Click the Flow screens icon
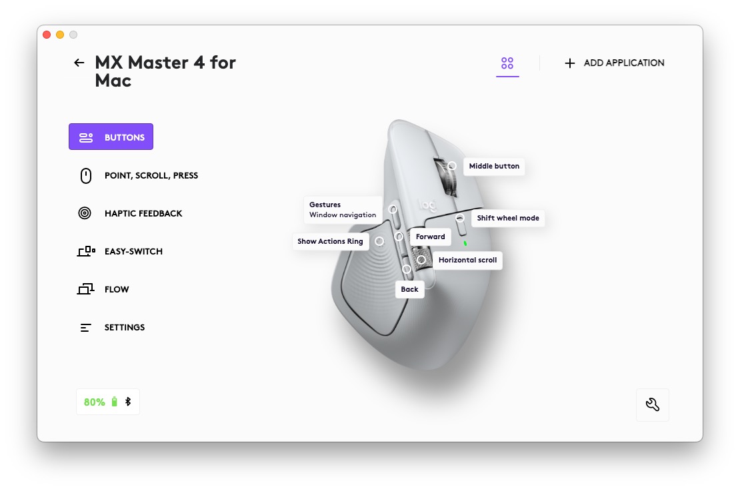Viewport: 740px width, 491px height. click(85, 289)
